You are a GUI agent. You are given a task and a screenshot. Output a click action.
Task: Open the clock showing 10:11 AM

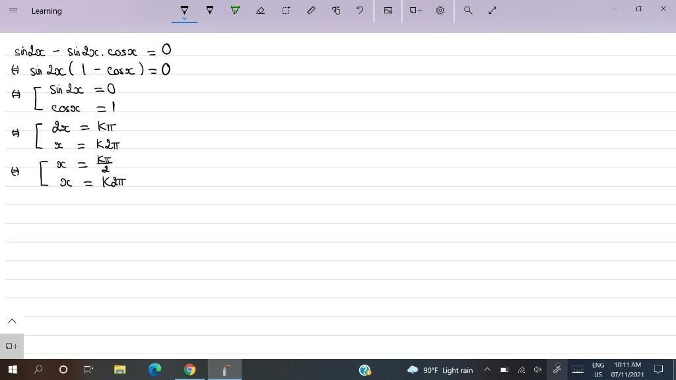tap(627, 369)
